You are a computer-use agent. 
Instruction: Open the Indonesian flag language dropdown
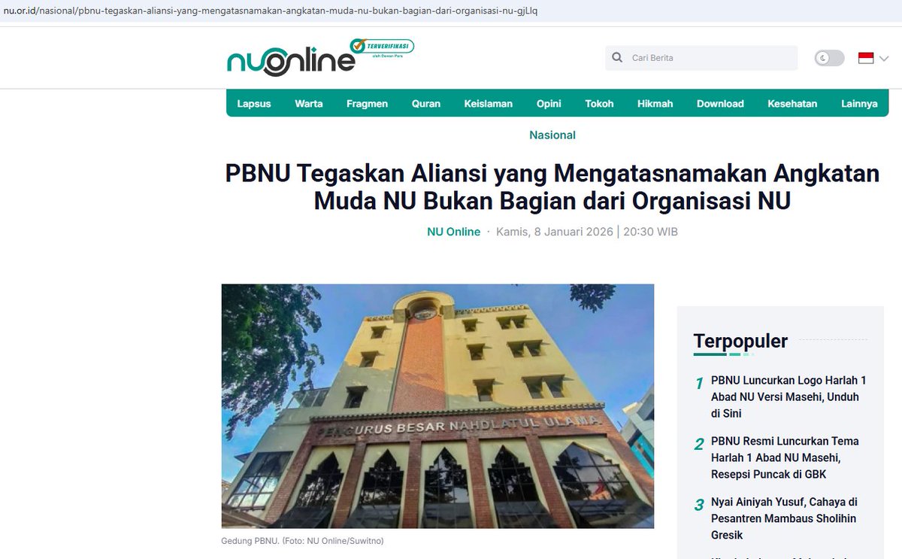(873, 58)
